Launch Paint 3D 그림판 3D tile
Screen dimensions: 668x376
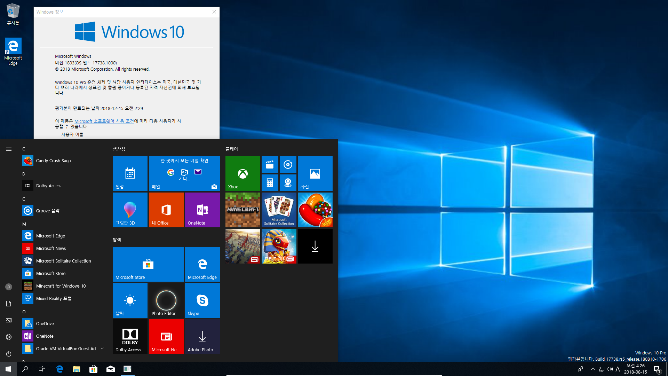(130, 210)
